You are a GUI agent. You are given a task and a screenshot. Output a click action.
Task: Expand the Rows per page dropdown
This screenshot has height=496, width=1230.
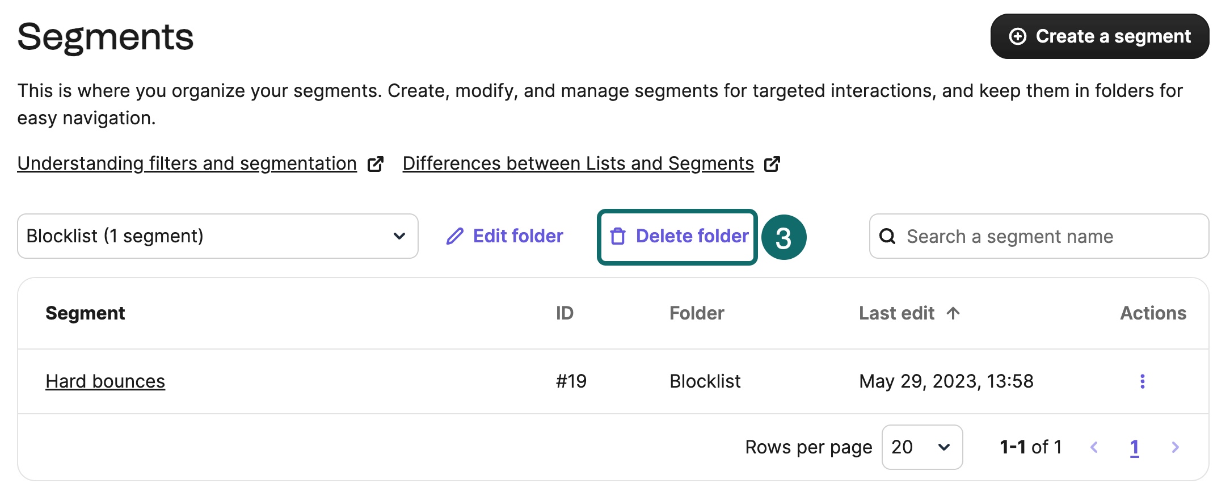921,447
